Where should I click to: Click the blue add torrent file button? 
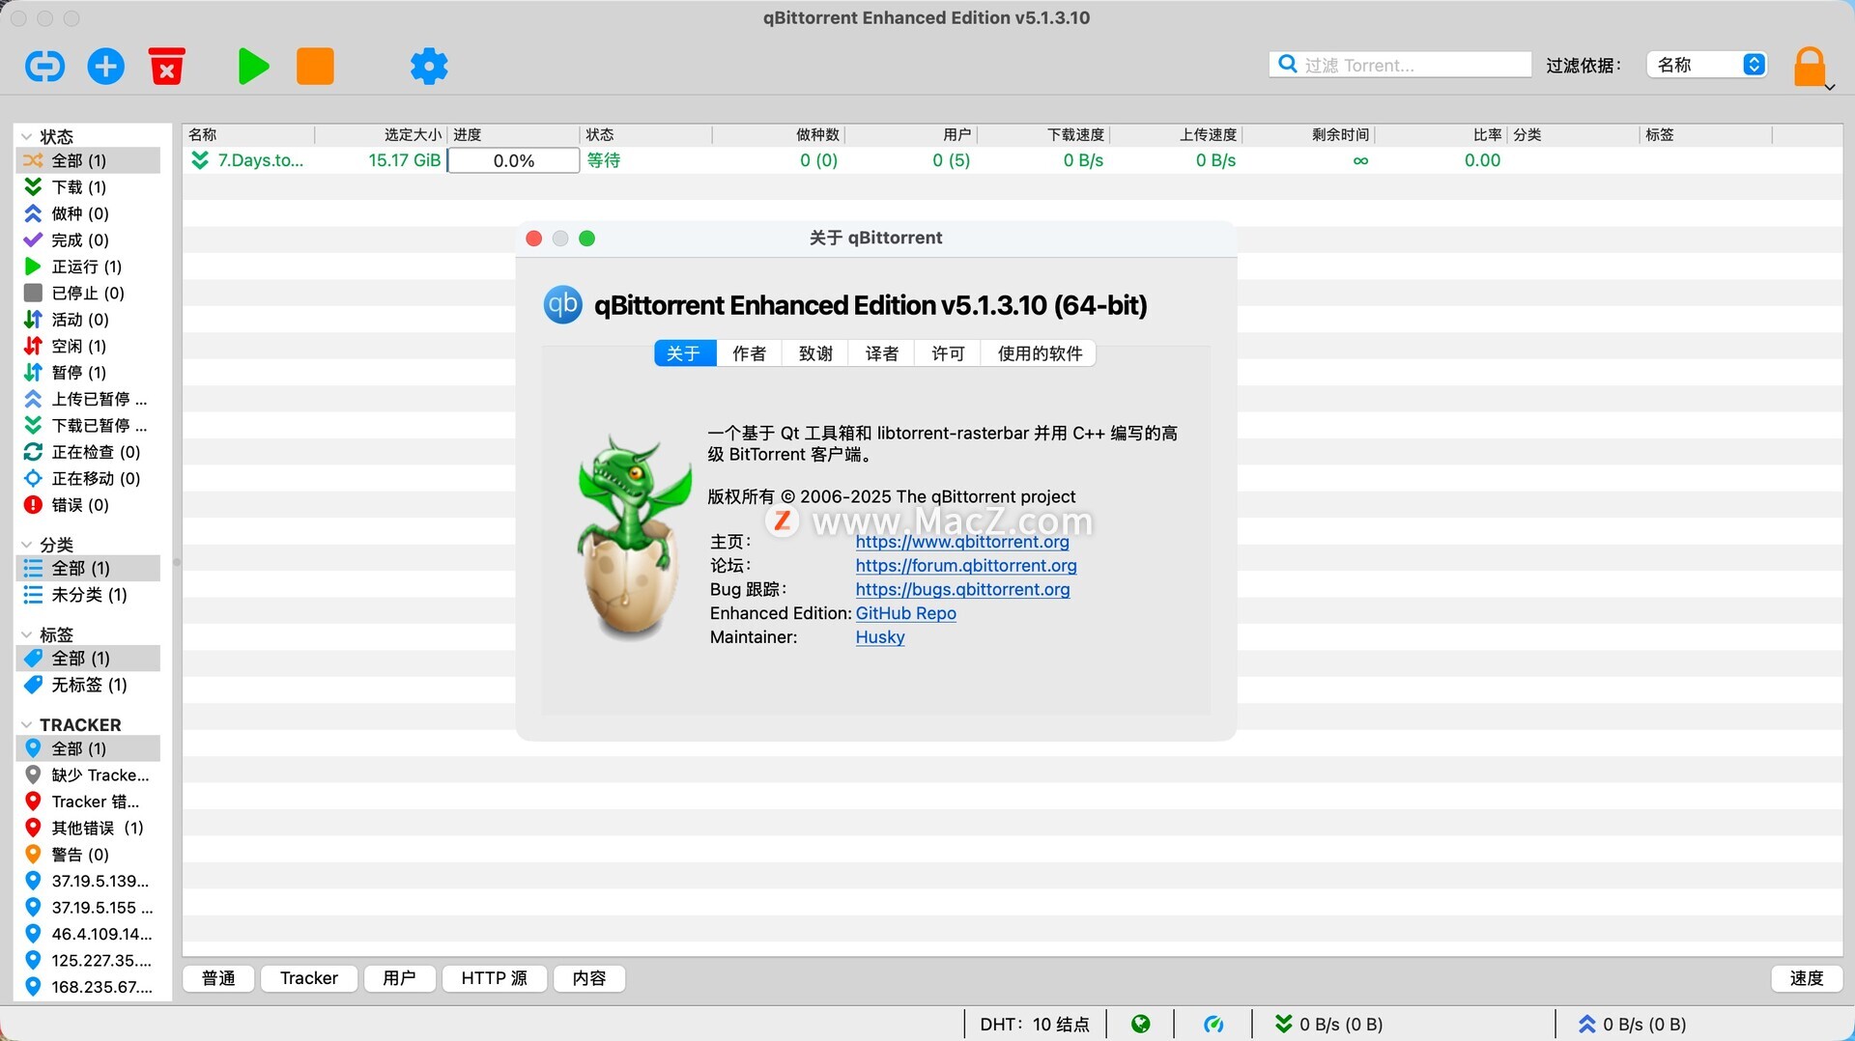[106, 67]
